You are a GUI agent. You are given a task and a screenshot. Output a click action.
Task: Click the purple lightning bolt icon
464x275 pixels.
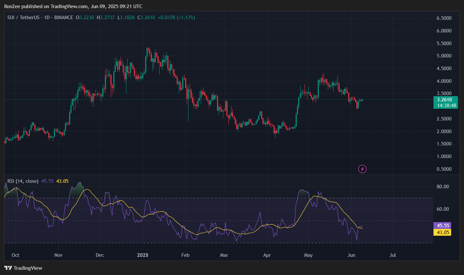coord(362,169)
